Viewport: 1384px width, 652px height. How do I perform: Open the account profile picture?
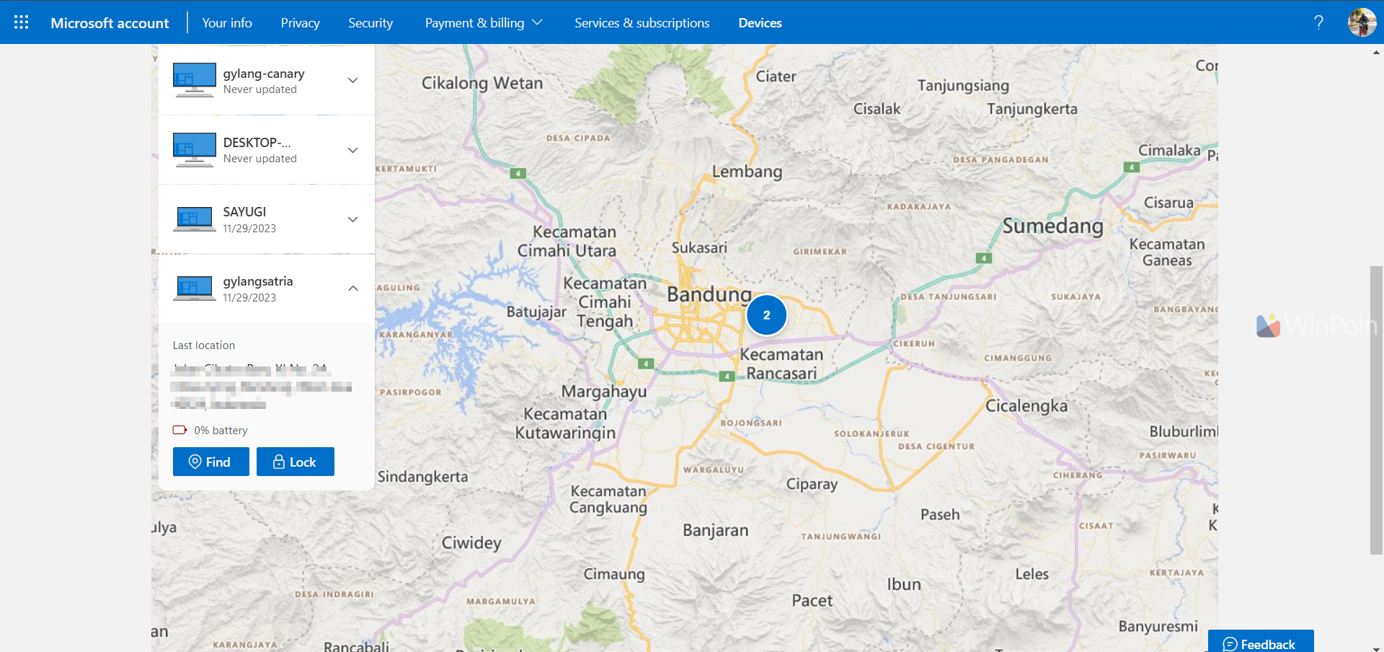[x=1362, y=22]
